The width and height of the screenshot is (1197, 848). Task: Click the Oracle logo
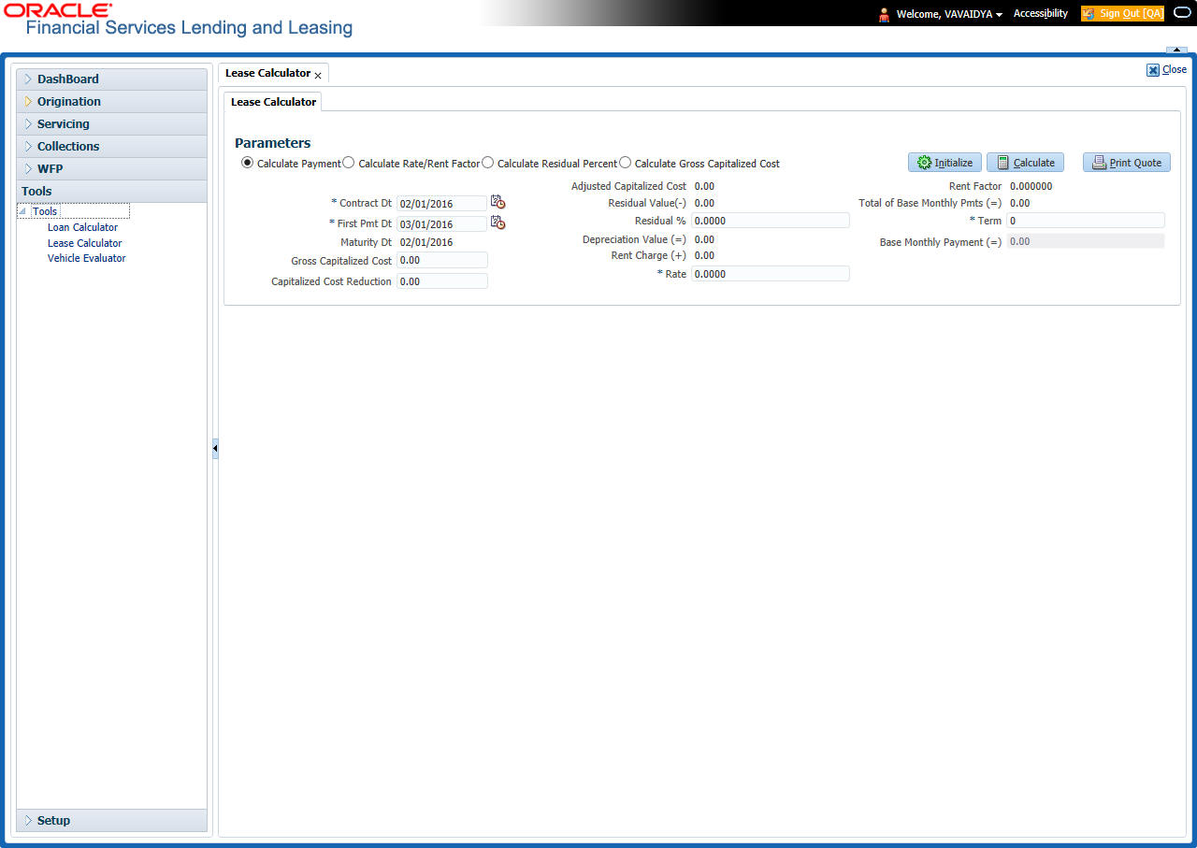tap(58, 10)
